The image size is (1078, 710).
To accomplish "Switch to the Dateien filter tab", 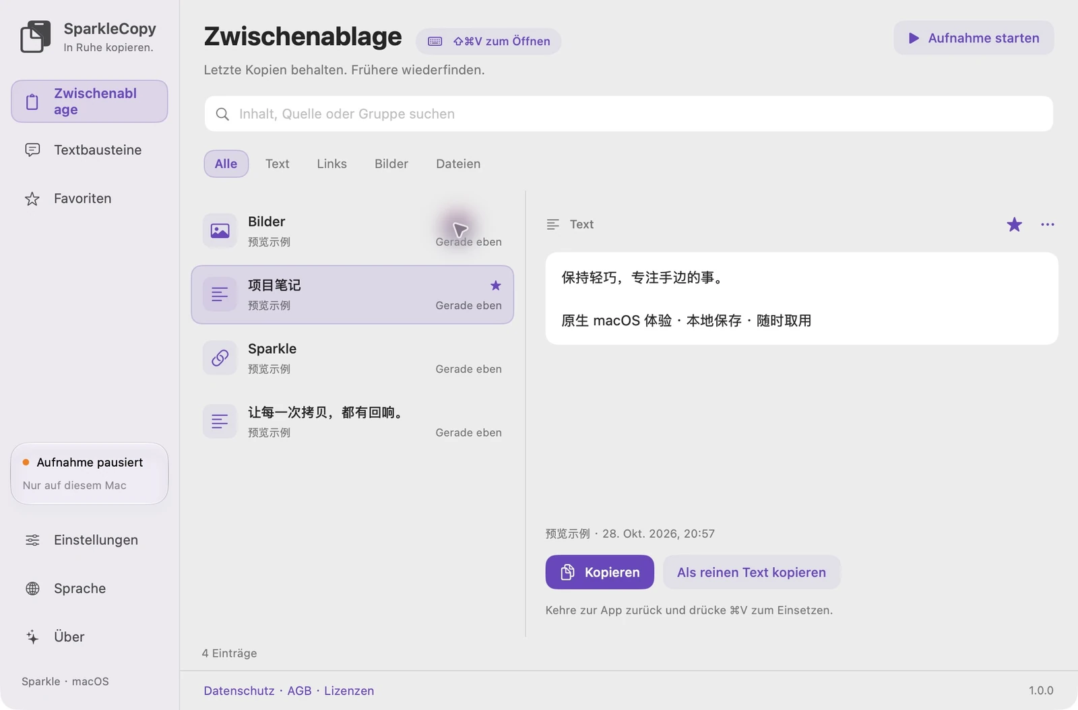I will 458,164.
